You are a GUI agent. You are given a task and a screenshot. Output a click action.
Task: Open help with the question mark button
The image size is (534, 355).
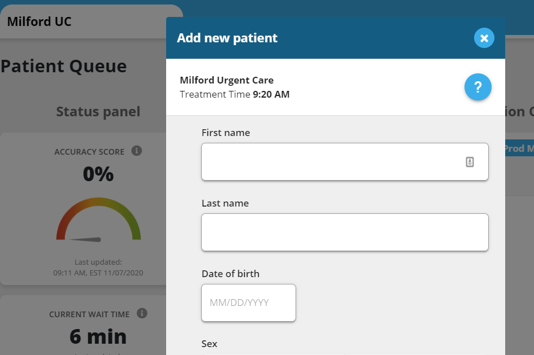coord(478,87)
